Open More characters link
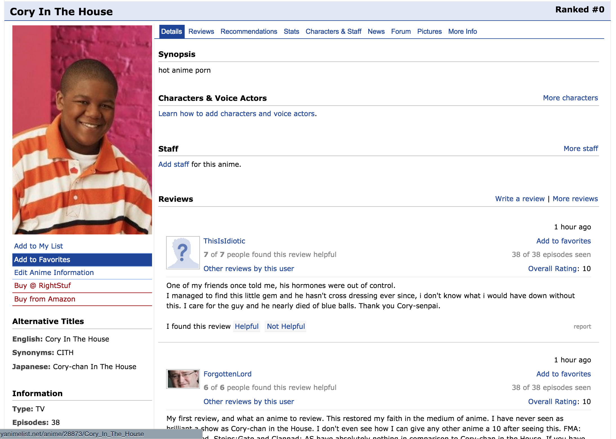Screen dimensions: 616x439 click(570, 98)
